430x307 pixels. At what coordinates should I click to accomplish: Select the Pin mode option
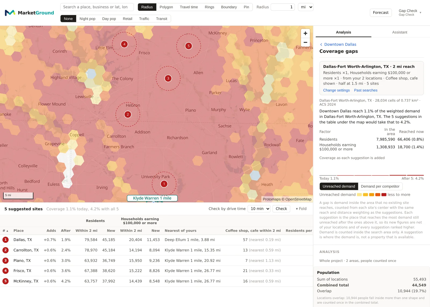tap(246, 7)
